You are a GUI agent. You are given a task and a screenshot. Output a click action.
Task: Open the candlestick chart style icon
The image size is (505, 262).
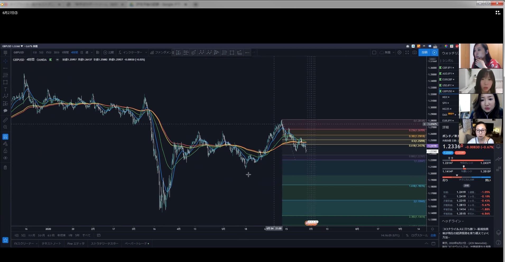(x=98, y=53)
